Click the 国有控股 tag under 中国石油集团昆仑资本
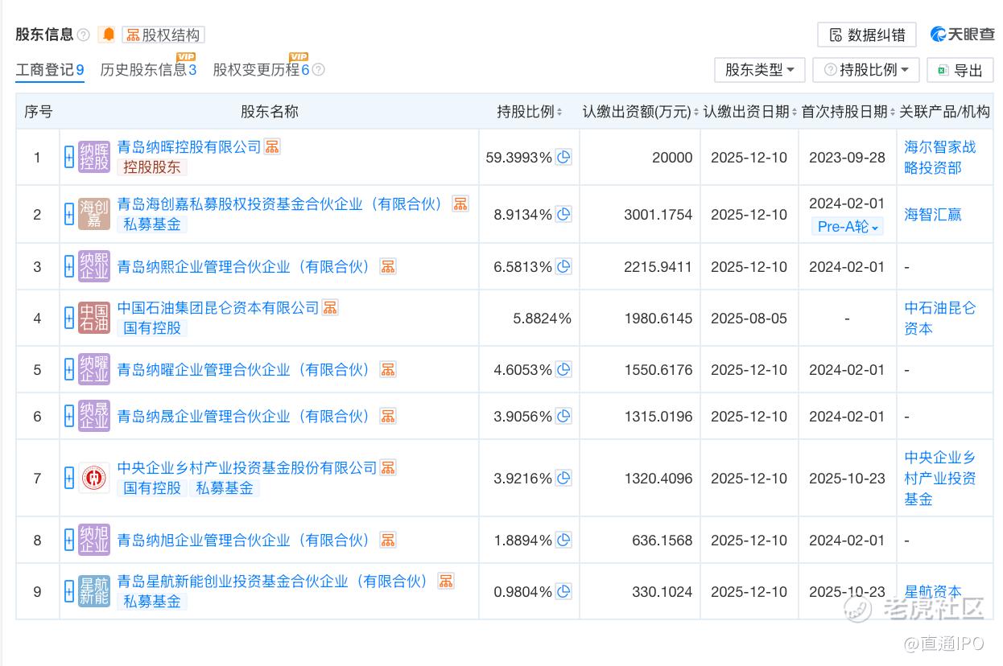Image resolution: width=1003 pixels, height=666 pixels. pyautogui.click(x=152, y=328)
